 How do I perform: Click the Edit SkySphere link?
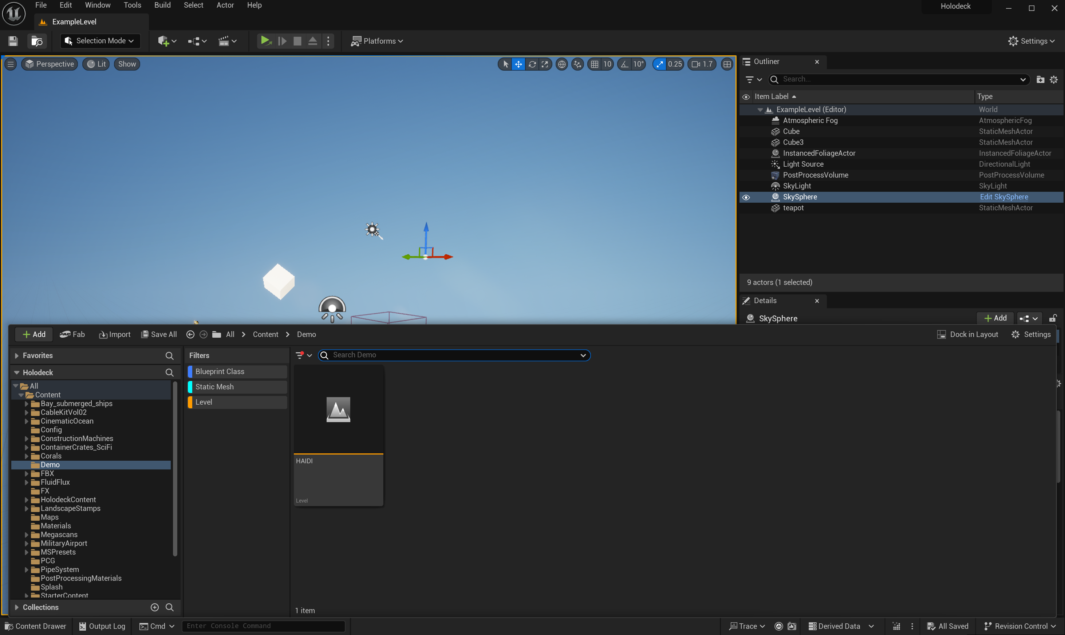pyautogui.click(x=1004, y=197)
